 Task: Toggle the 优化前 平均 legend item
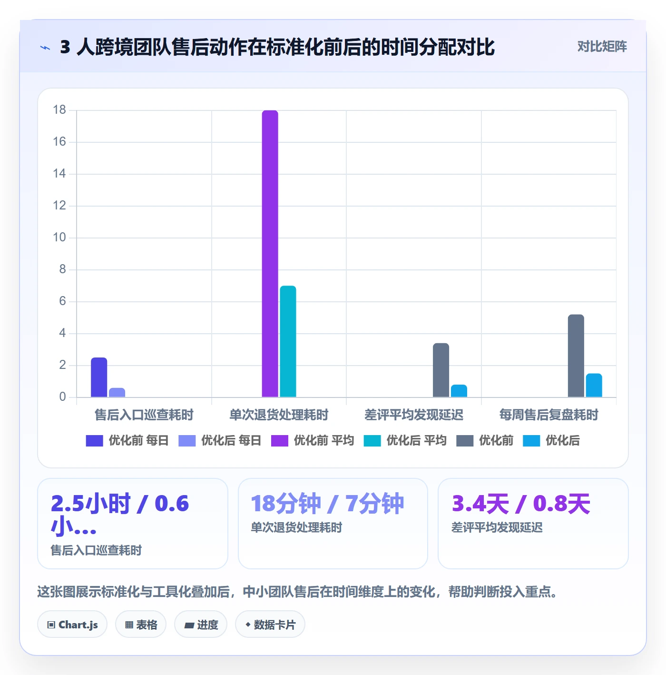313,441
